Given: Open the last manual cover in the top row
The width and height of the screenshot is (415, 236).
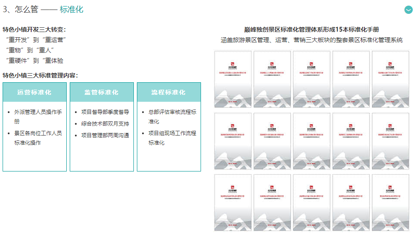Looking at the screenshot, I should (x=390, y=79).
